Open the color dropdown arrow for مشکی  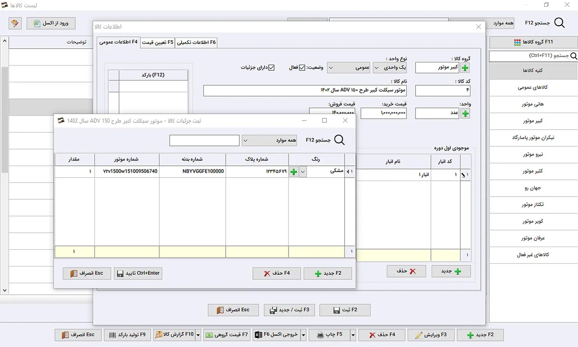(x=303, y=172)
